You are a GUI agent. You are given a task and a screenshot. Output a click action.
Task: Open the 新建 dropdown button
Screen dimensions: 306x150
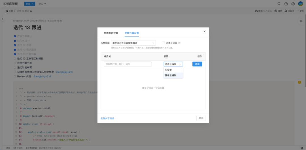click(30, 4)
